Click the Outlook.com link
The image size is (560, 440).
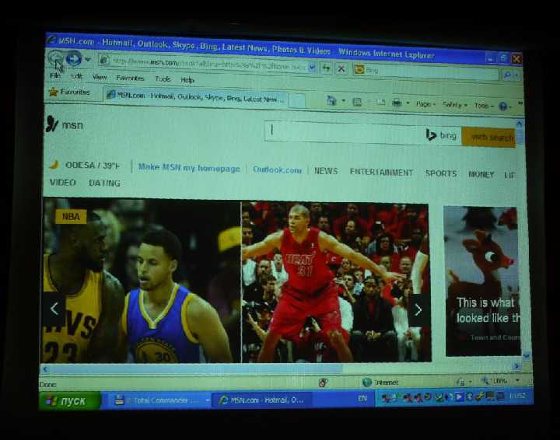(277, 170)
